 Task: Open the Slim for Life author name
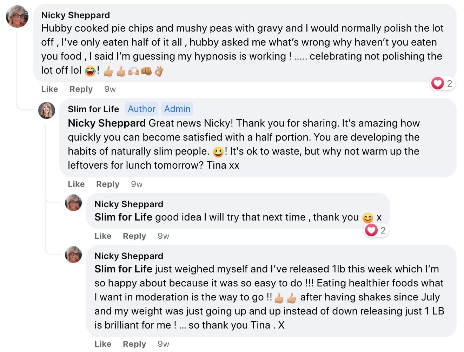93,109
